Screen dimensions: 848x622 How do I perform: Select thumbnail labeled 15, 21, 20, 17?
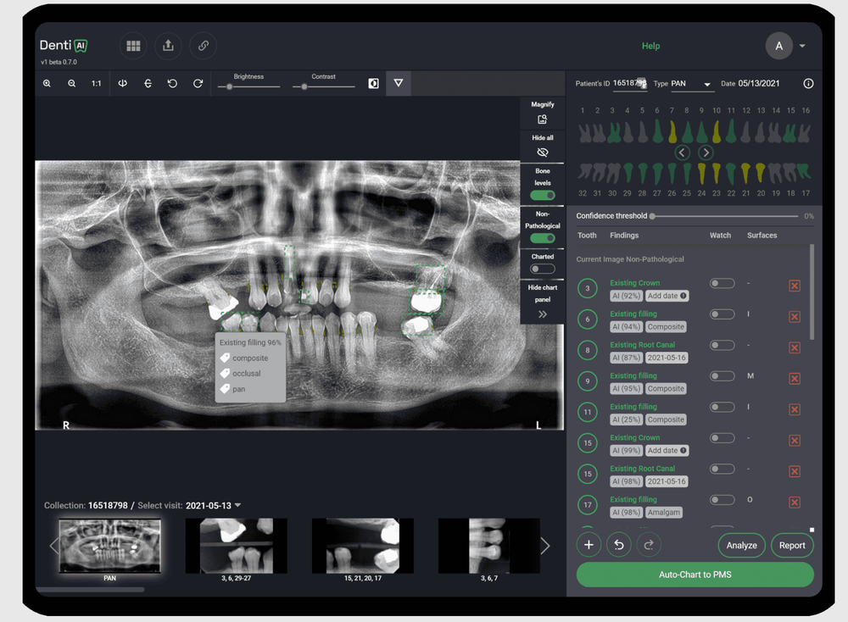pyautogui.click(x=362, y=546)
